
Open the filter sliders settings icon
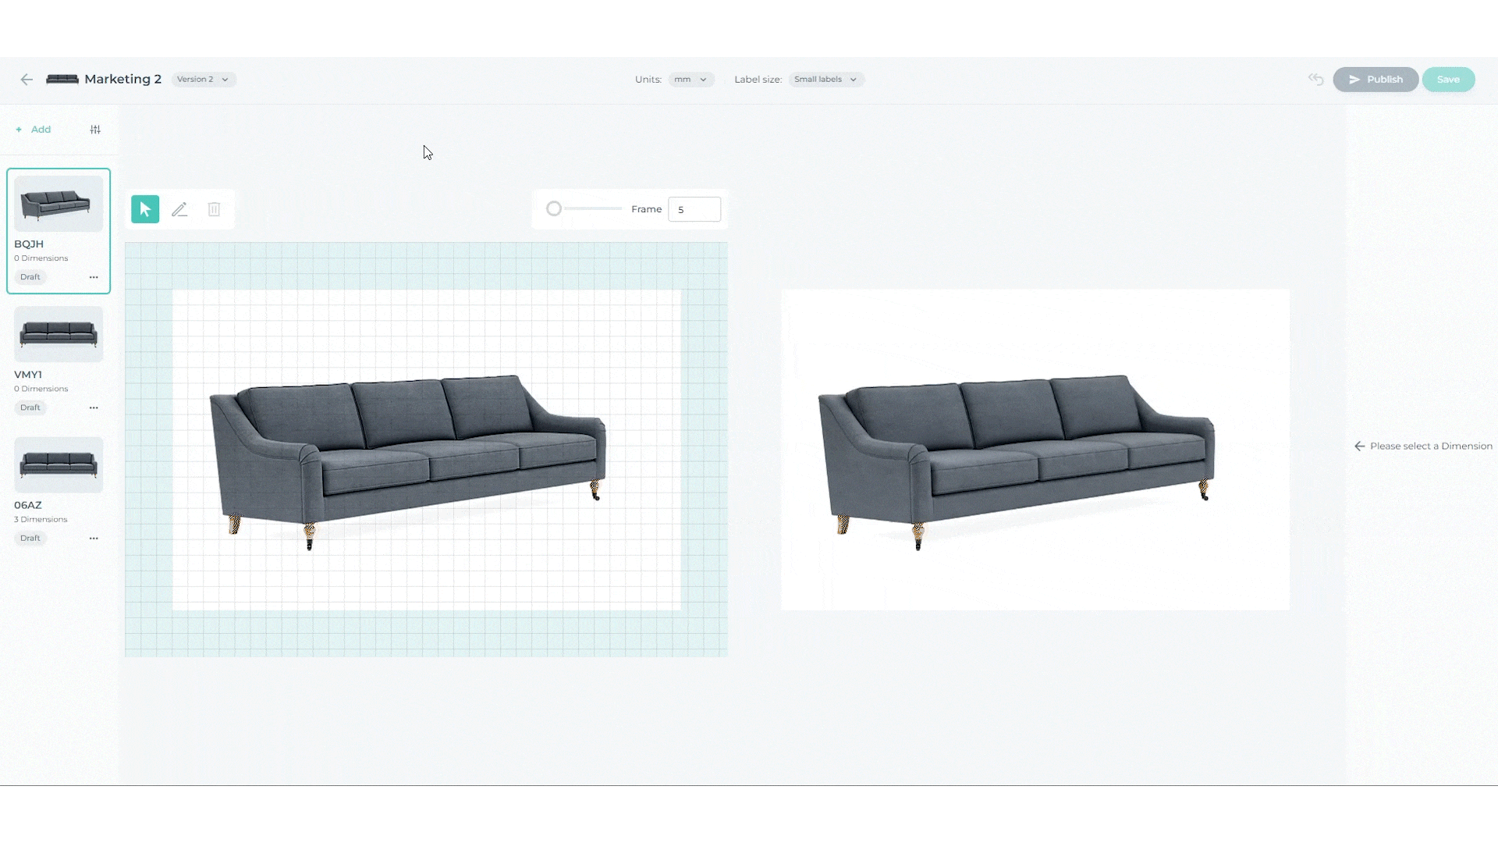tap(95, 130)
